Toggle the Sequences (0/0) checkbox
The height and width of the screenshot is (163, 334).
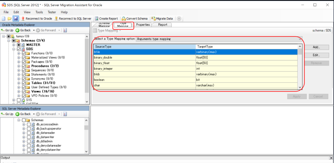pyautogui.click(x=24, y=70)
